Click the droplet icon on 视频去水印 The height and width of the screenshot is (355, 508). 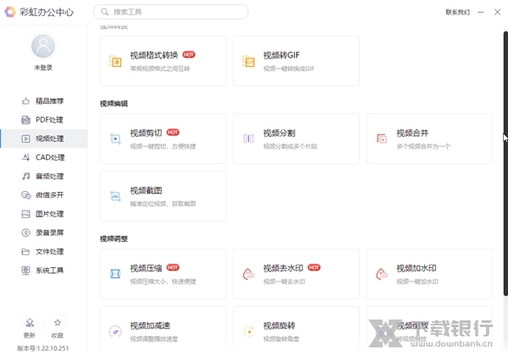pos(248,274)
